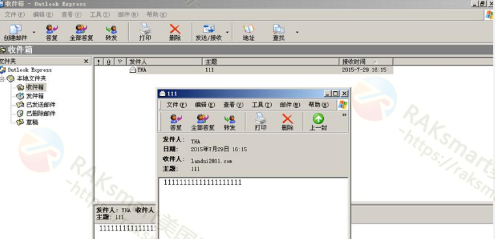Click the 查找 (find) toolbar icon
495x239 pixels.
(279, 32)
